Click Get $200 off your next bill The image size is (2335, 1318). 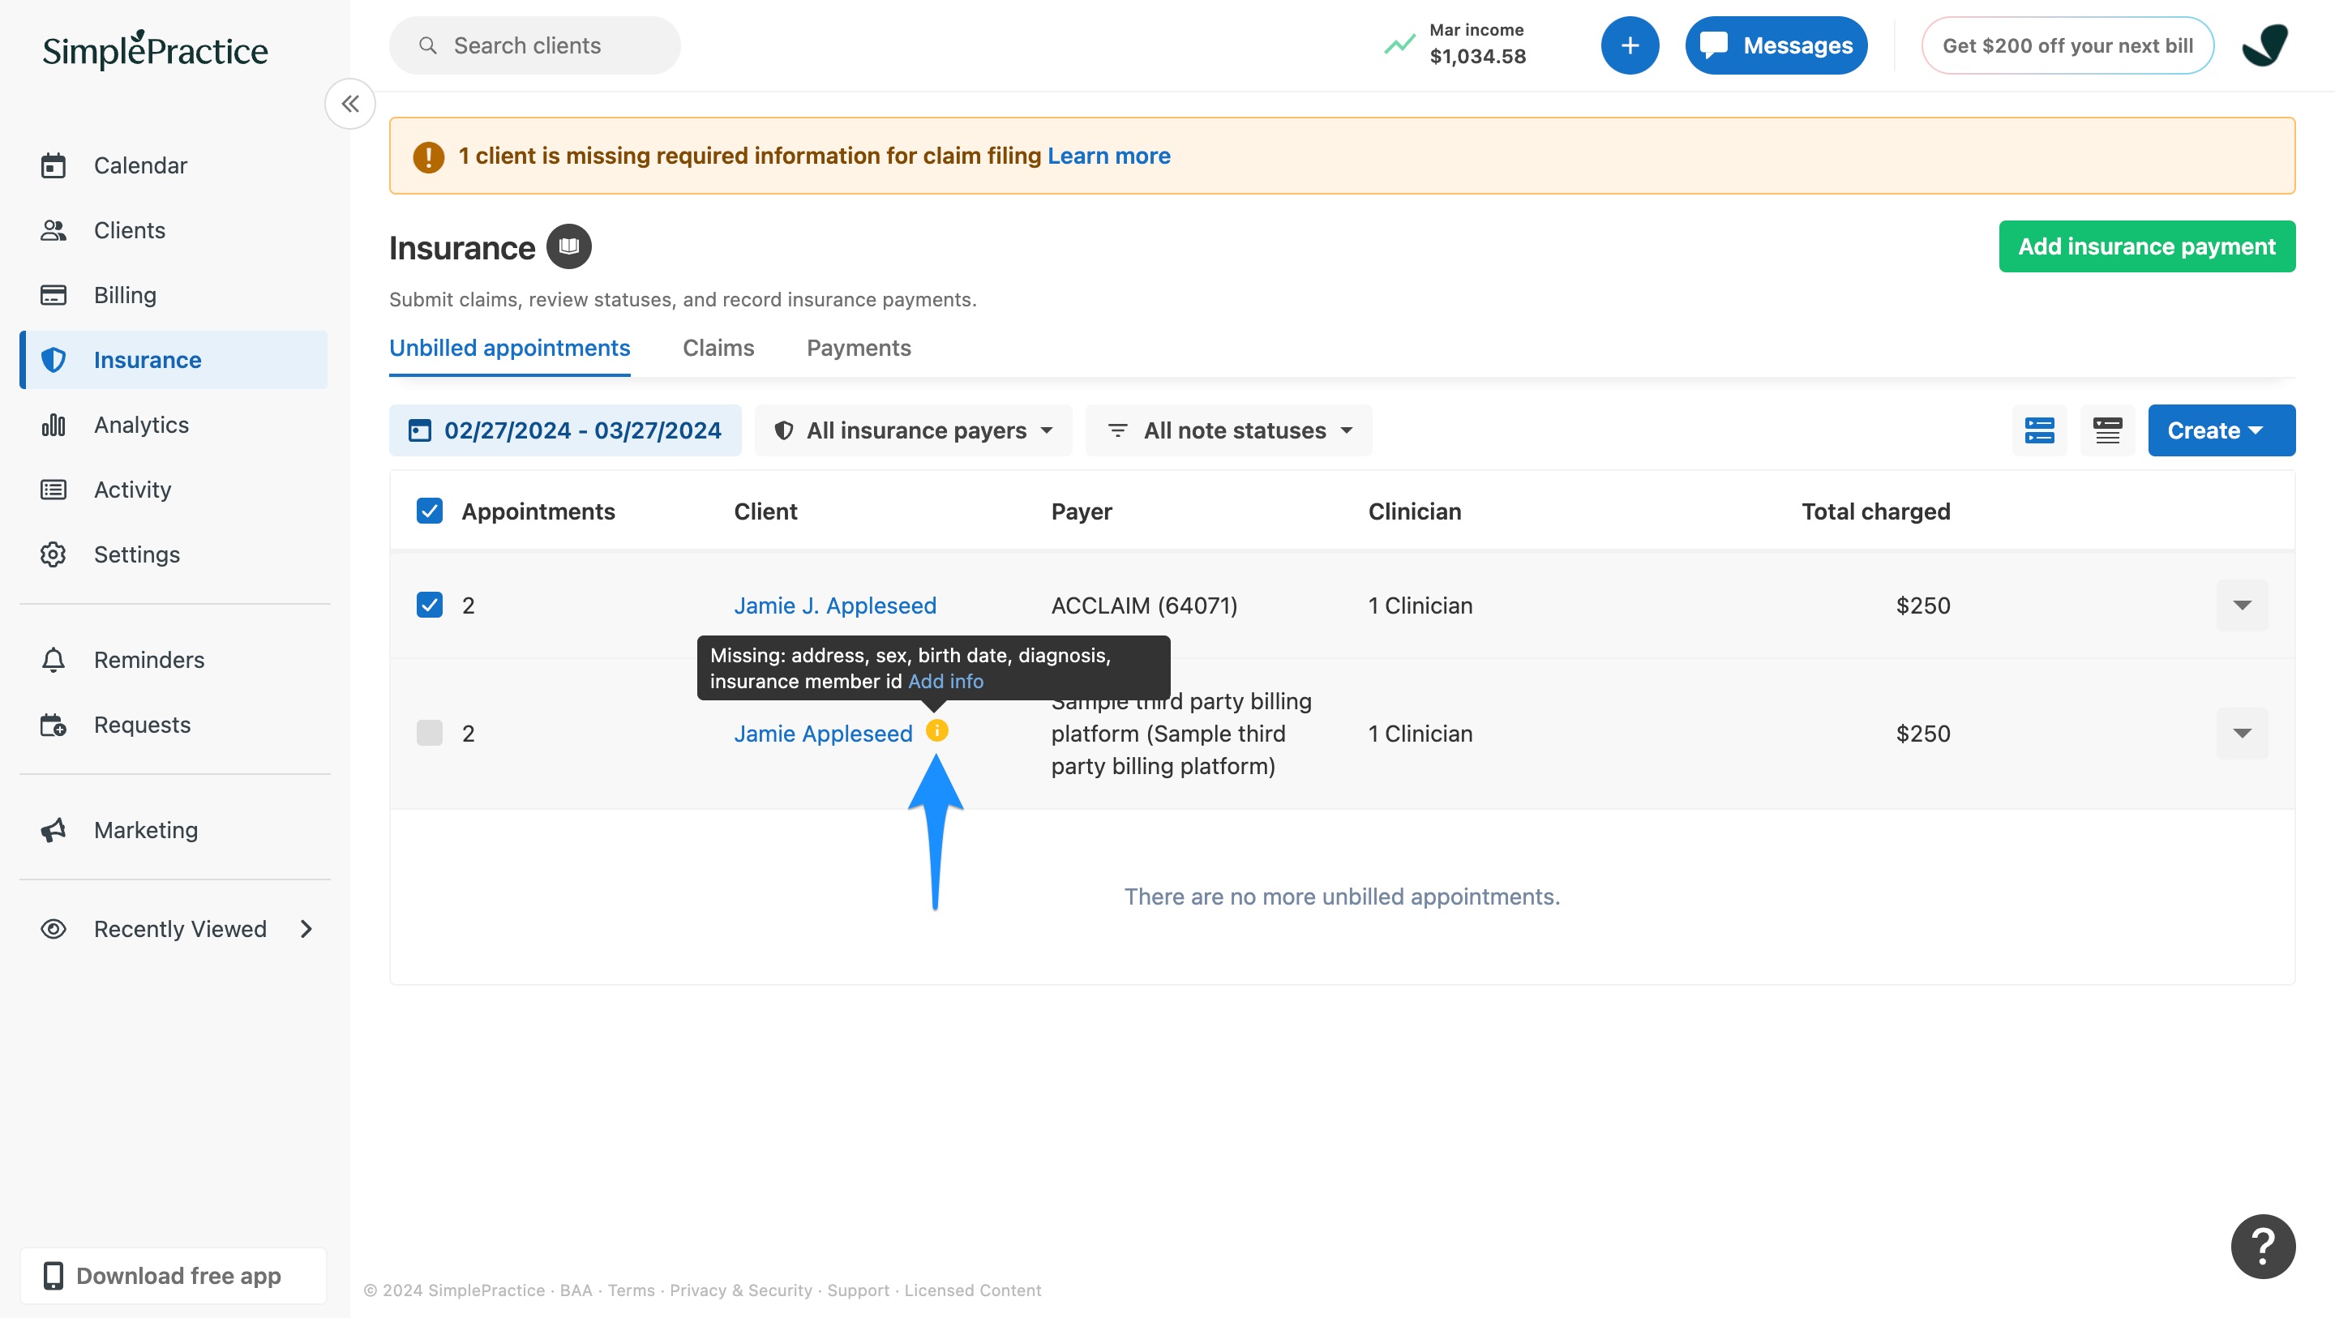(x=2067, y=45)
